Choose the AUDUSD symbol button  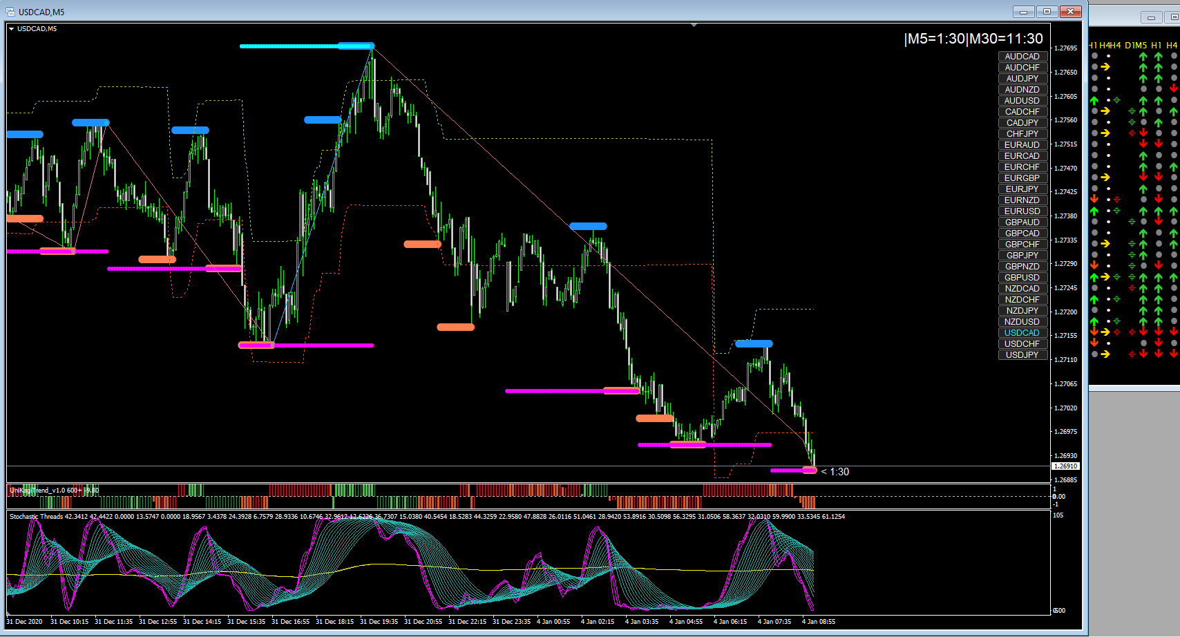point(1022,101)
